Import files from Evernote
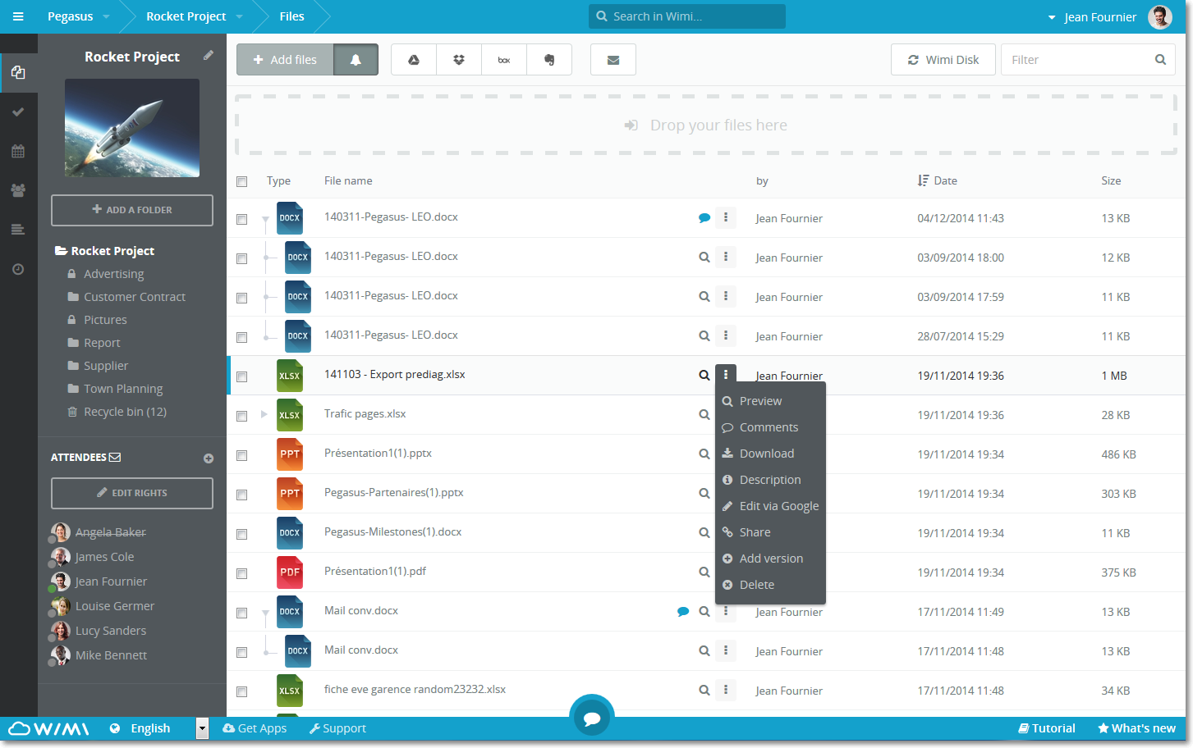This screenshot has height=748, width=1193. (x=549, y=60)
